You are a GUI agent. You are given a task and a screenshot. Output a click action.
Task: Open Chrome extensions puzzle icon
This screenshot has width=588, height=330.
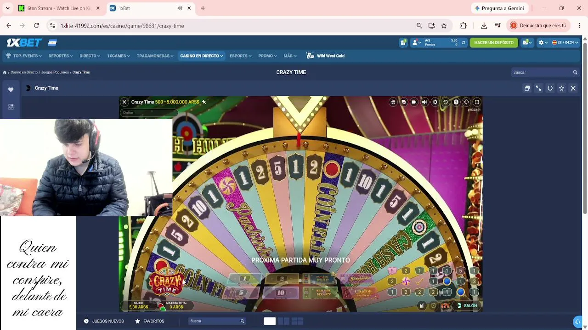(x=463, y=26)
